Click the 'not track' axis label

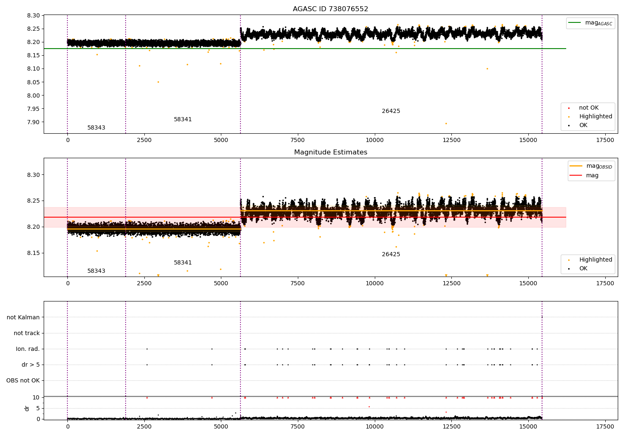tap(27, 333)
